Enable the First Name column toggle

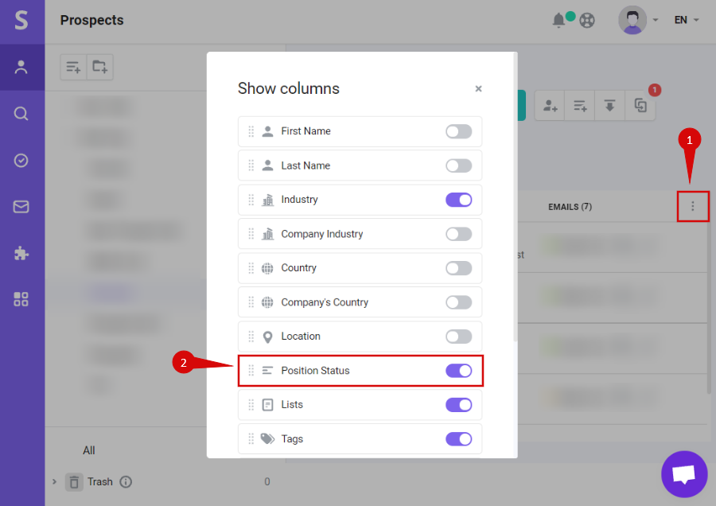[x=458, y=131]
